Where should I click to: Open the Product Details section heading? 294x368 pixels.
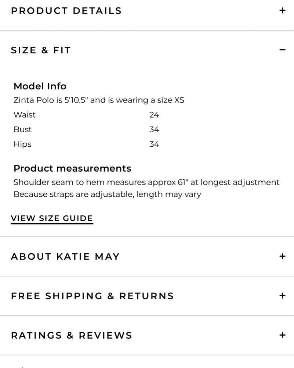click(66, 11)
